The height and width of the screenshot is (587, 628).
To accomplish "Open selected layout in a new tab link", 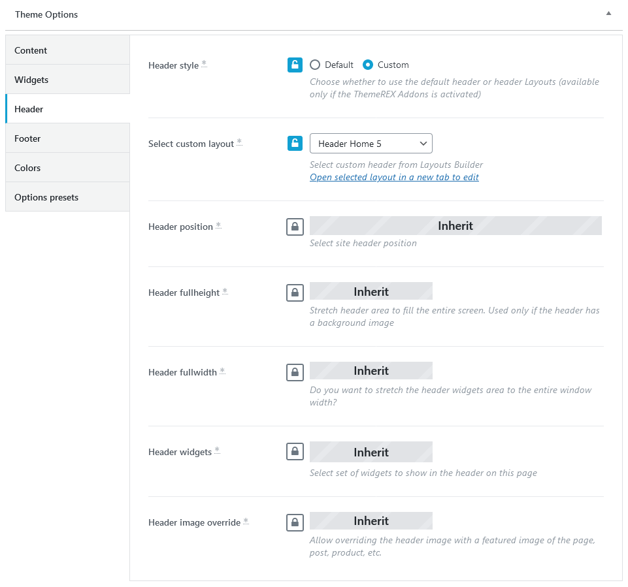I will point(394,177).
